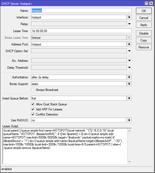Apply the DHCP server settings
The height and width of the screenshot is (173, 155).
[x=144, y=25]
